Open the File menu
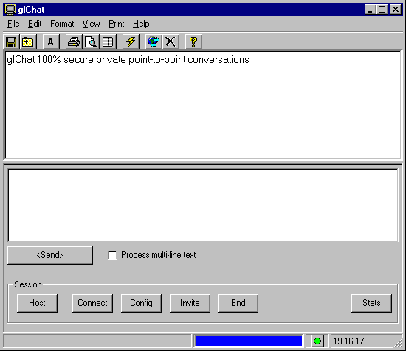 (x=13, y=24)
